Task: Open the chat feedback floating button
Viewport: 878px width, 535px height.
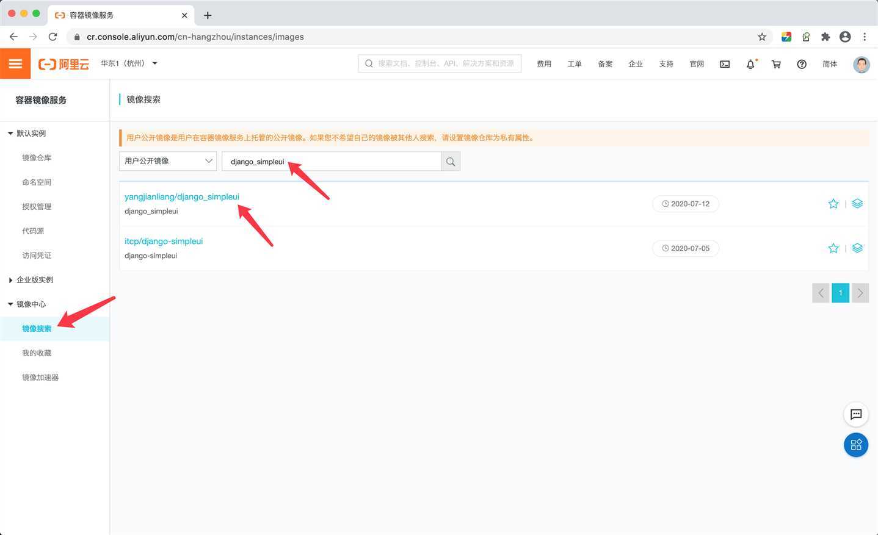Action: tap(856, 414)
